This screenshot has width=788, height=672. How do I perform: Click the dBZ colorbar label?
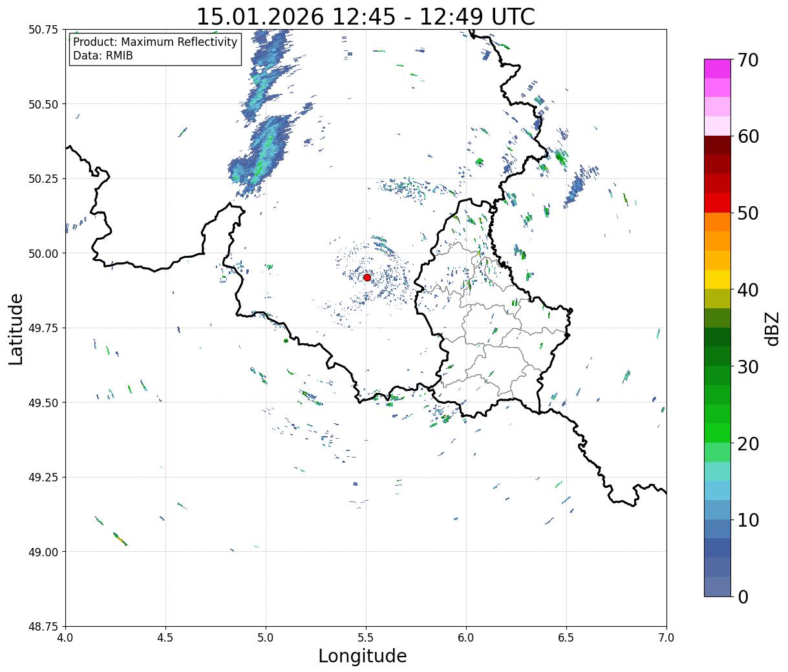pyautogui.click(x=772, y=328)
